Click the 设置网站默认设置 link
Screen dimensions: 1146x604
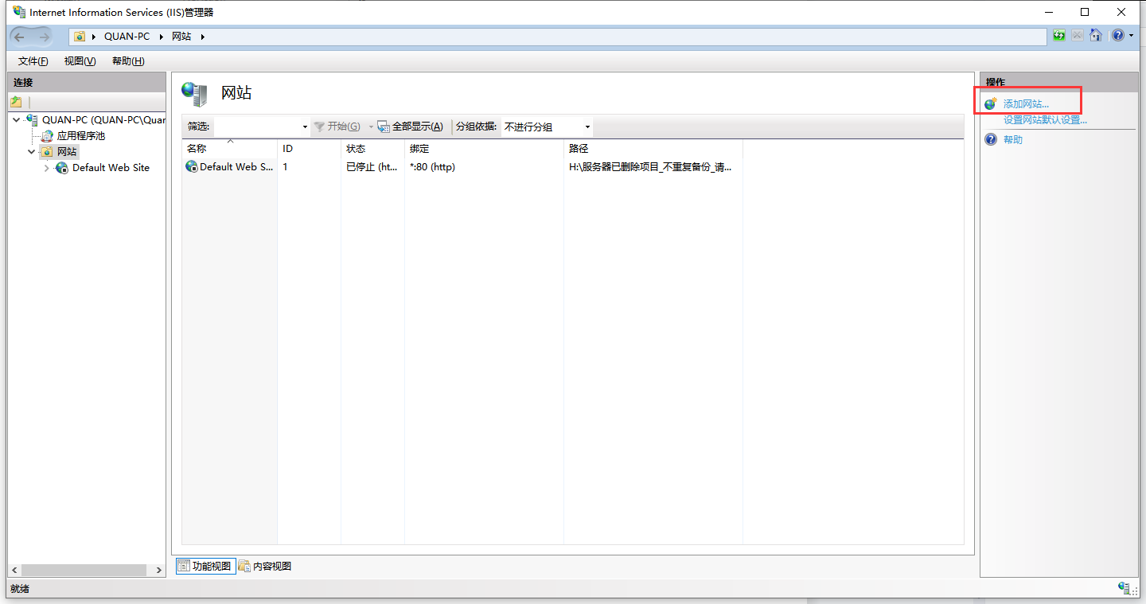pyautogui.click(x=1045, y=120)
